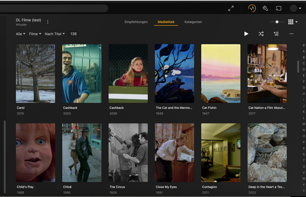
Task: Click the DL Filme (test) library title
Action: pyautogui.click(x=28, y=20)
